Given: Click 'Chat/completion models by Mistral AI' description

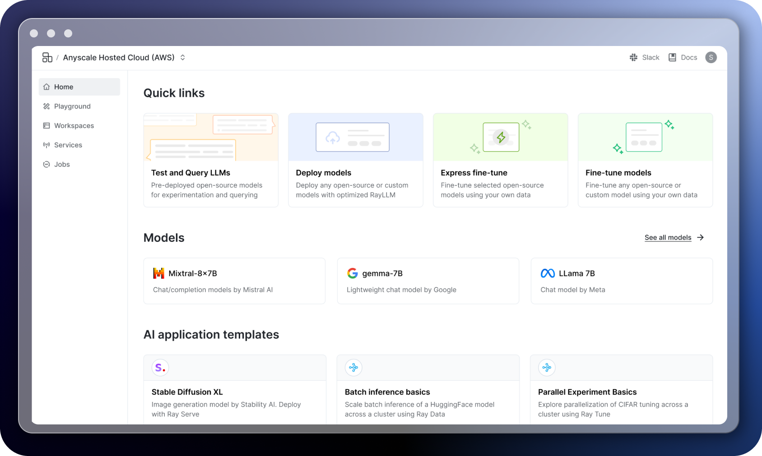Looking at the screenshot, I should tap(213, 290).
